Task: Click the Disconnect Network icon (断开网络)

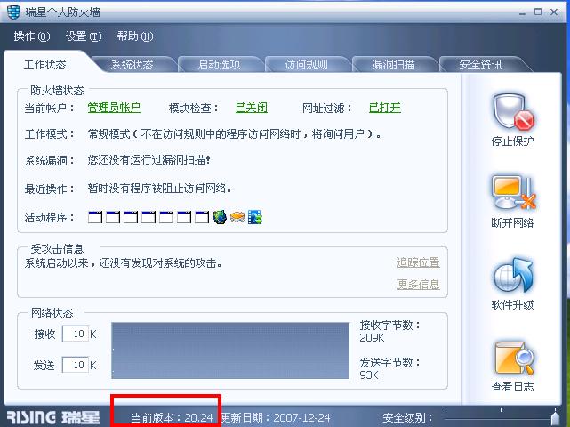Action: [x=513, y=192]
